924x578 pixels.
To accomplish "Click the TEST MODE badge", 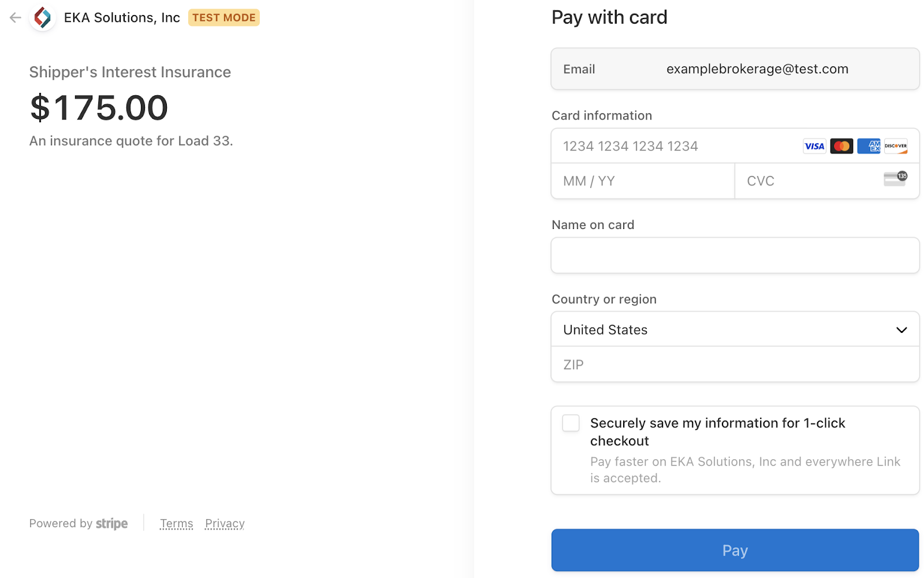I will 223,17.
